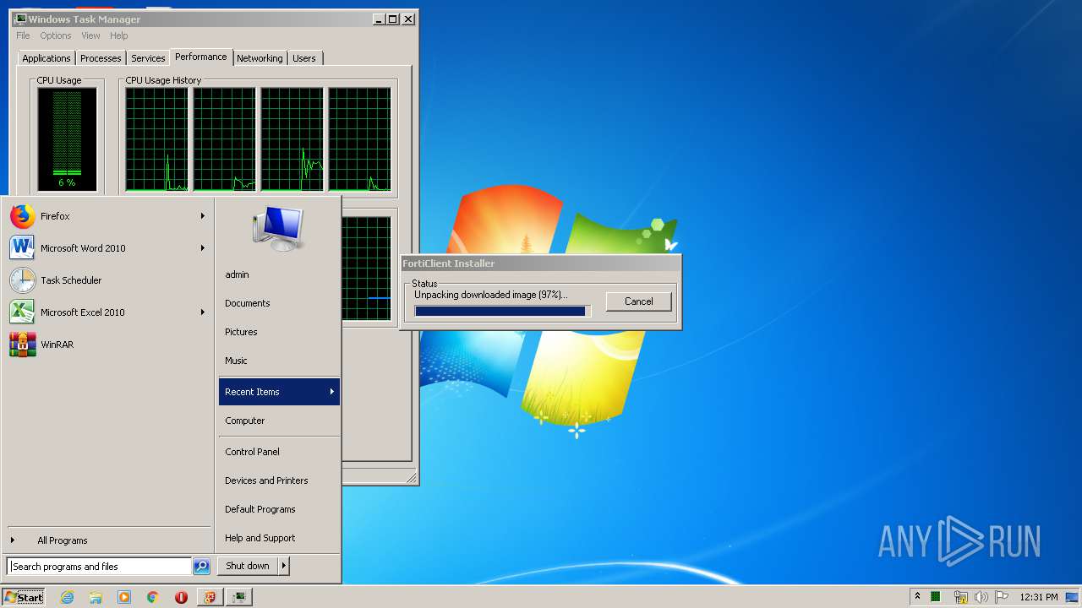
Task: Switch to Task Manager taskbar button
Action: [x=240, y=597]
